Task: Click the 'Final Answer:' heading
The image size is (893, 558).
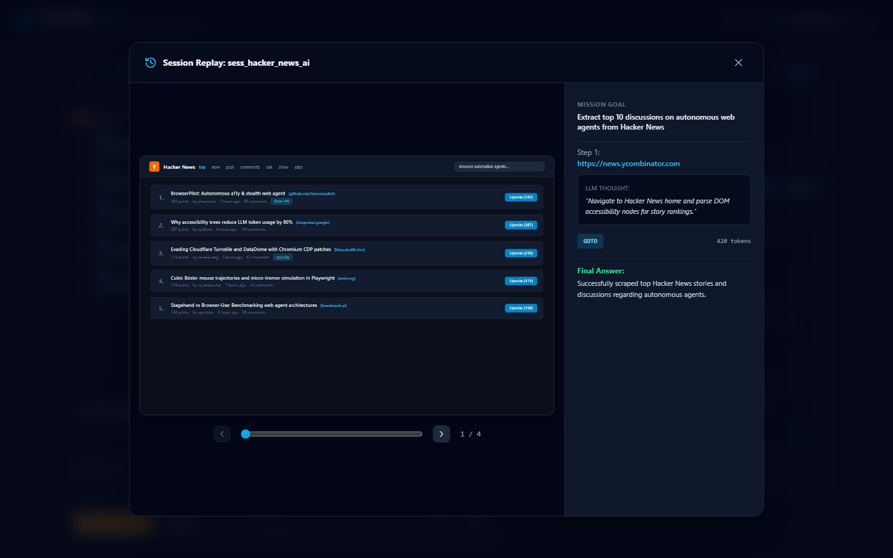Action: (601, 271)
